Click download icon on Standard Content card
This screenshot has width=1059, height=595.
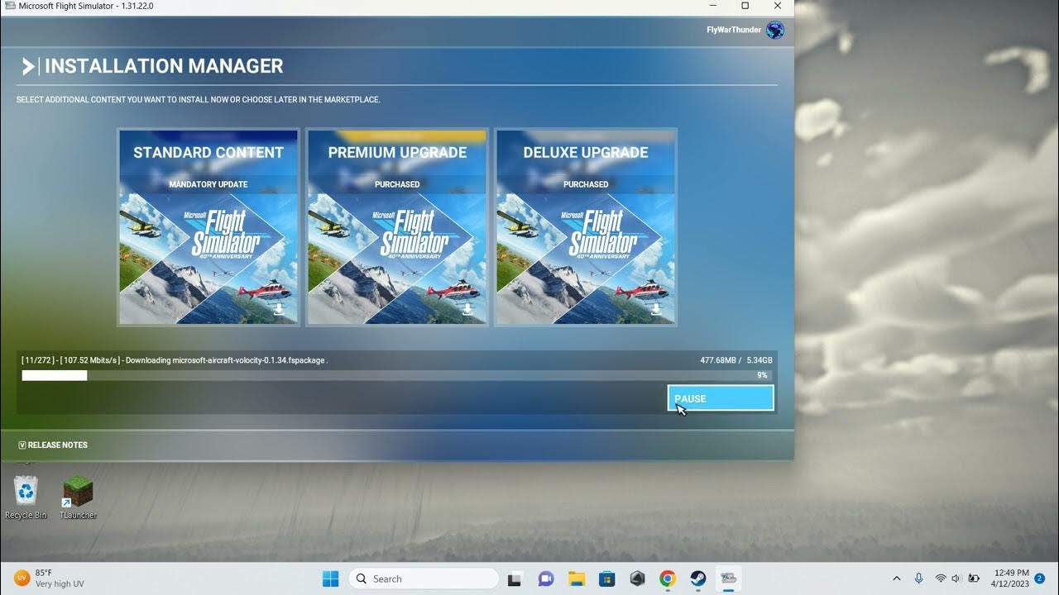(x=279, y=310)
